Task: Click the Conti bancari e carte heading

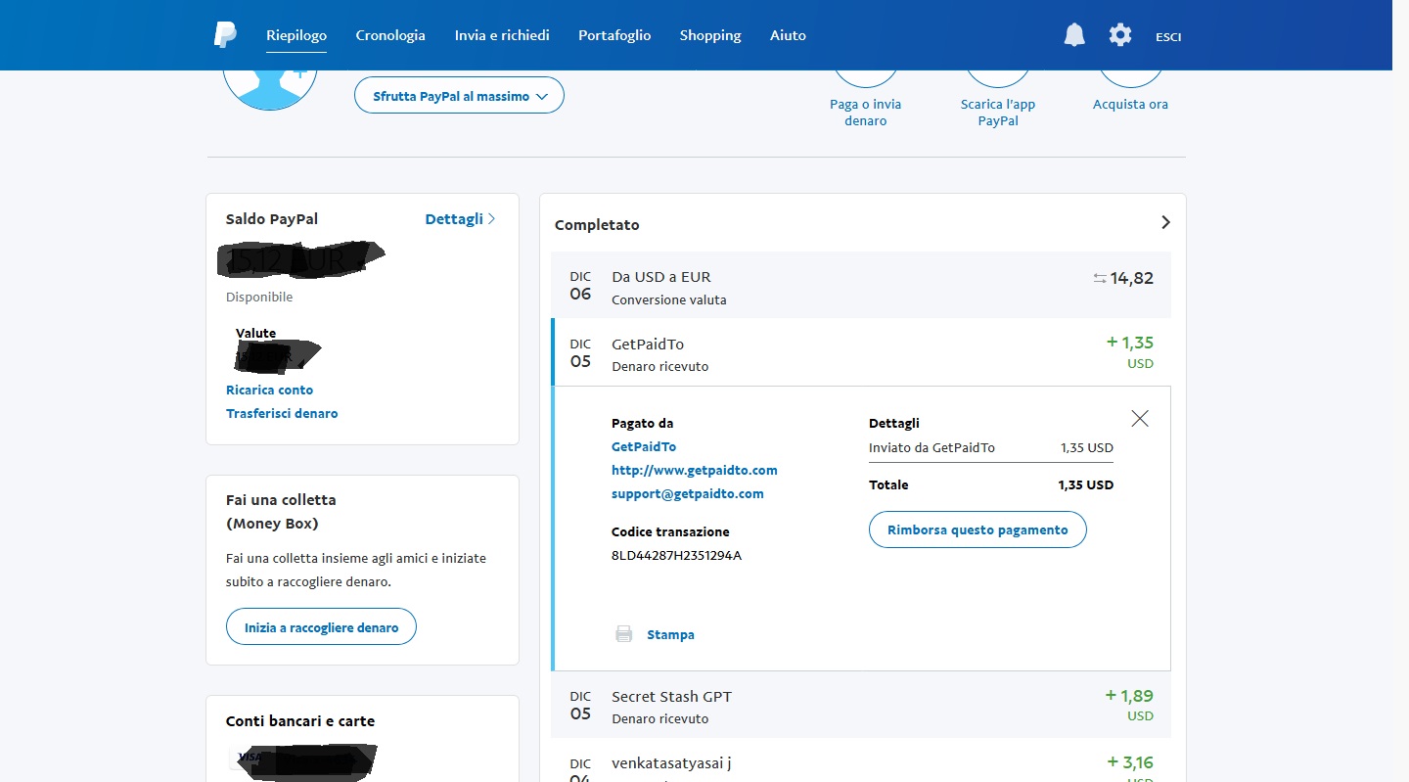Action: 300,720
